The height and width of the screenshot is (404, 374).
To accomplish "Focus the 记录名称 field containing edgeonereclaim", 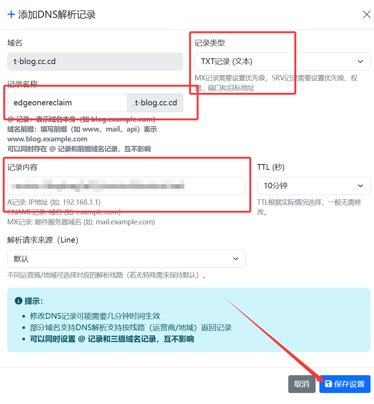I will point(67,103).
